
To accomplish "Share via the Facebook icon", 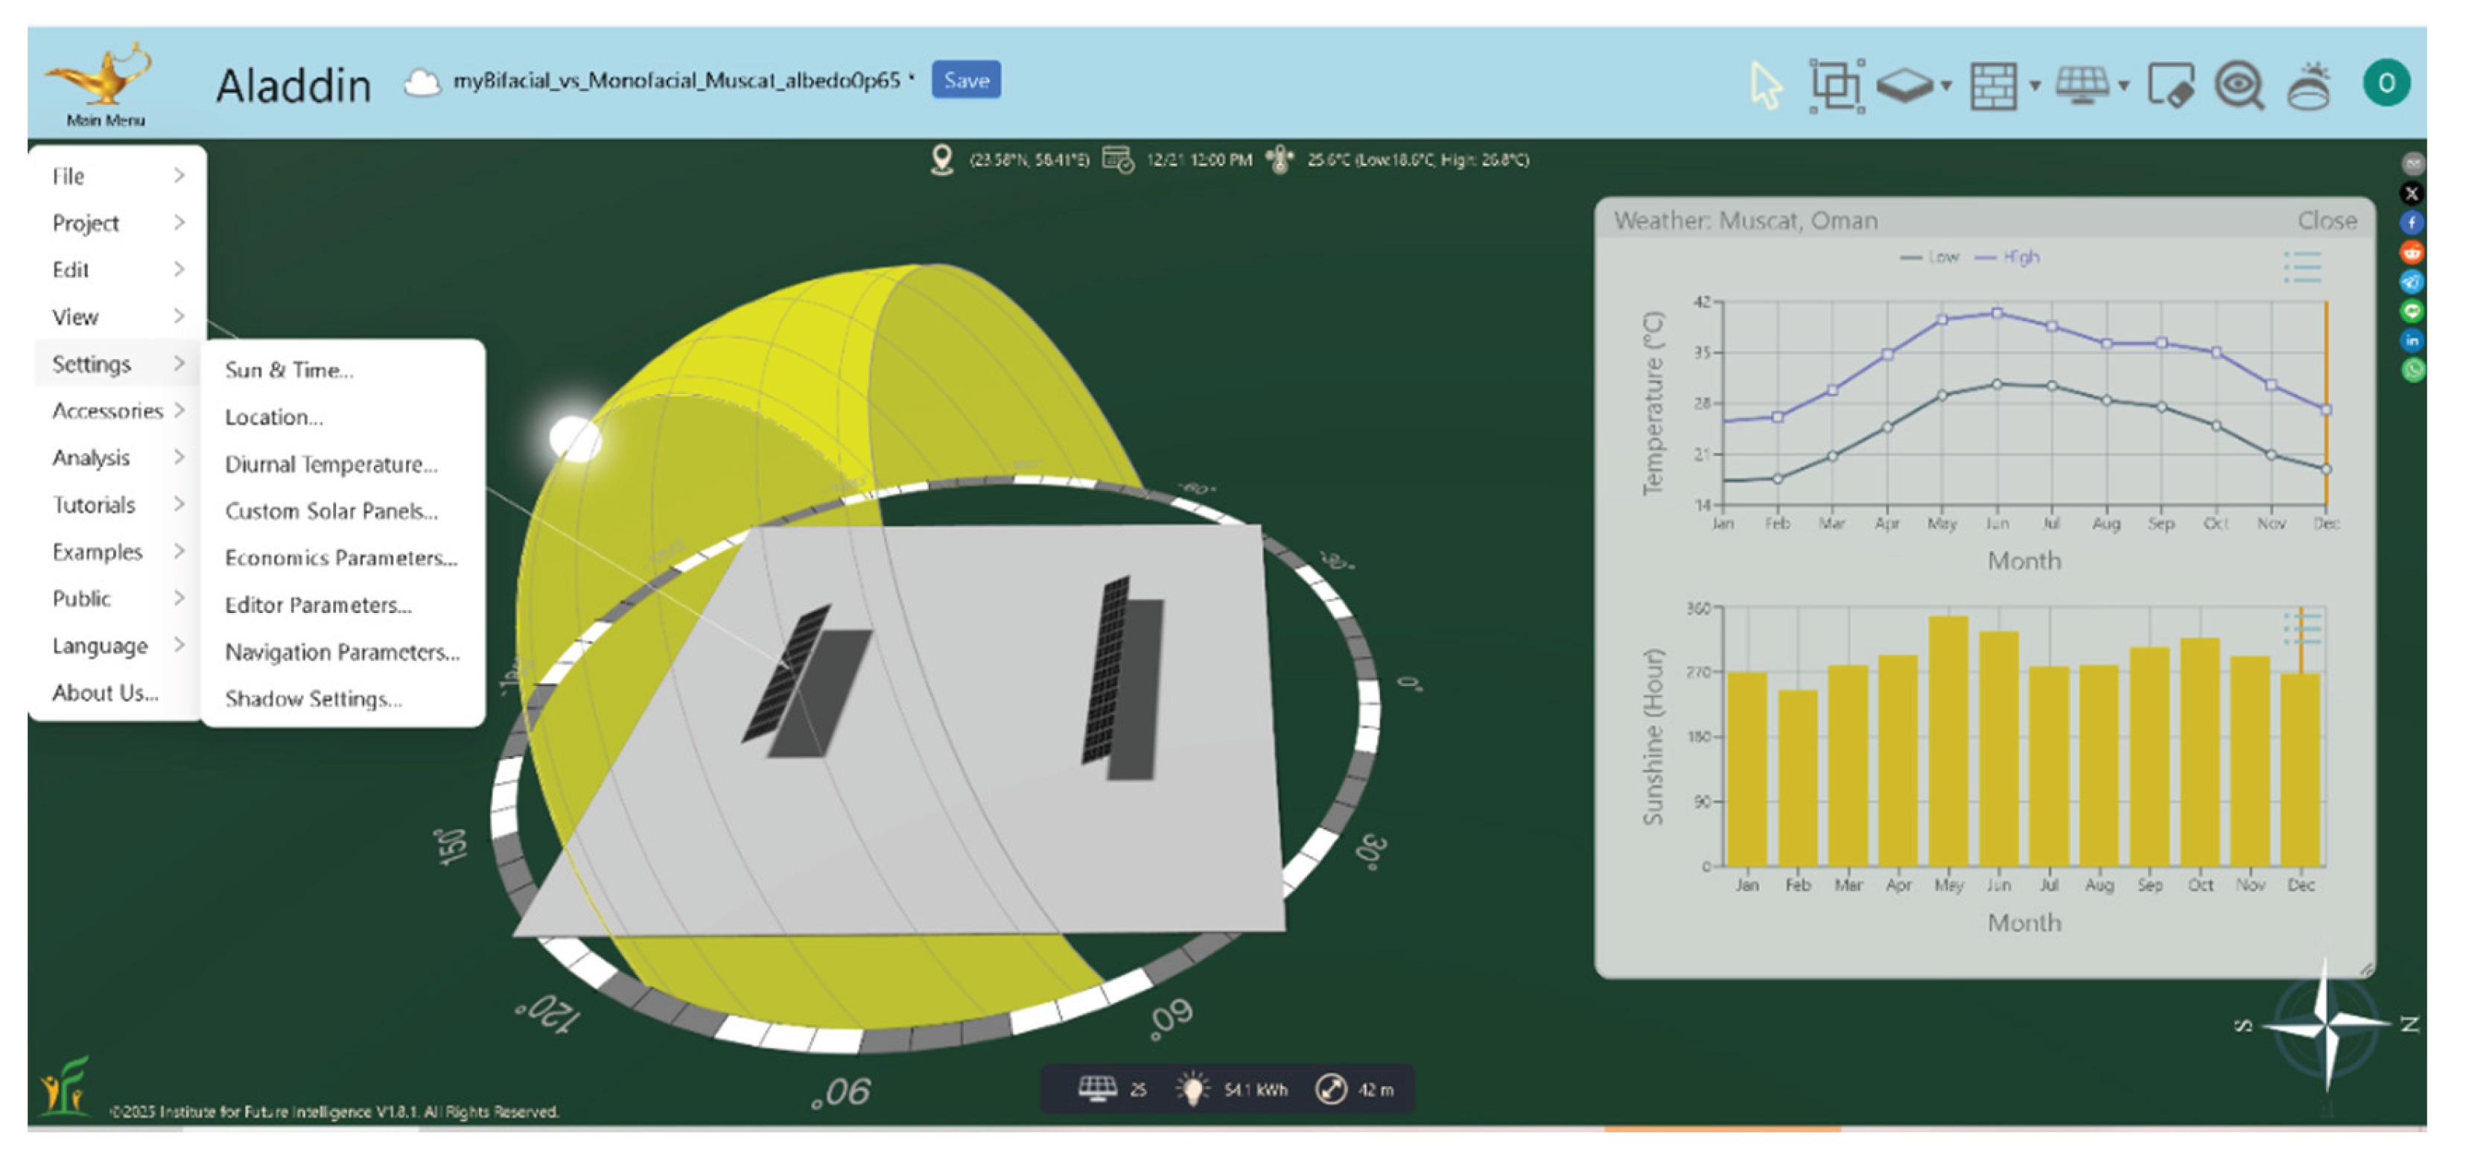I will [2412, 223].
